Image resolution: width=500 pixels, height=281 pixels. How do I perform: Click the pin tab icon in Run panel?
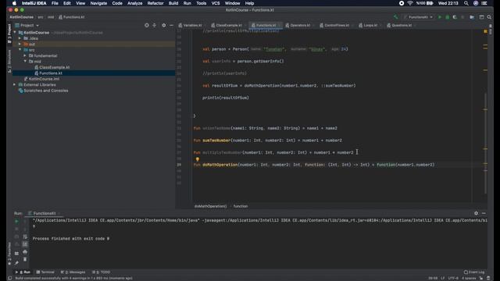click(16, 263)
